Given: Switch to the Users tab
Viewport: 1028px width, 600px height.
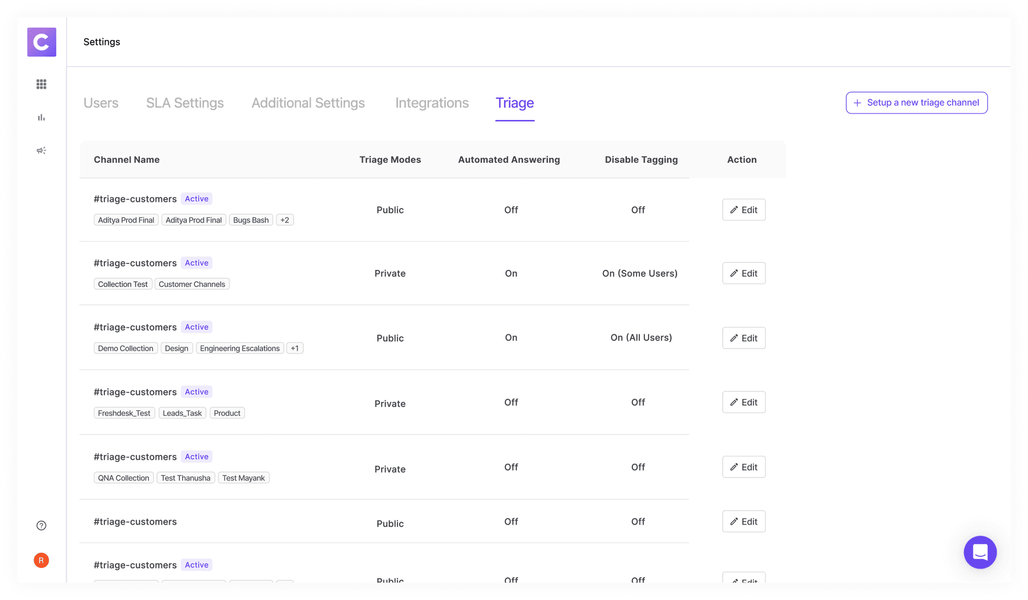Looking at the screenshot, I should tap(101, 103).
